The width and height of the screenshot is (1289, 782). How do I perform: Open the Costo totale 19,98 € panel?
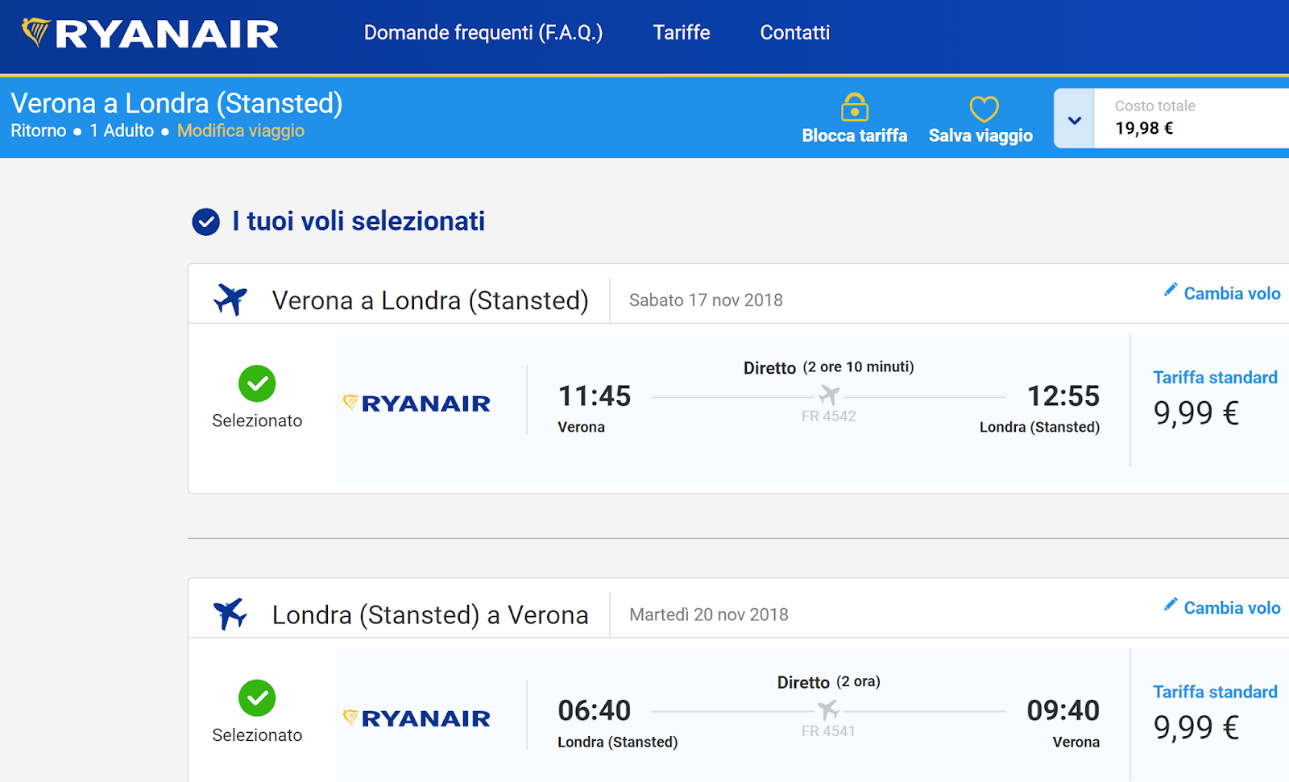point(1192,118)
